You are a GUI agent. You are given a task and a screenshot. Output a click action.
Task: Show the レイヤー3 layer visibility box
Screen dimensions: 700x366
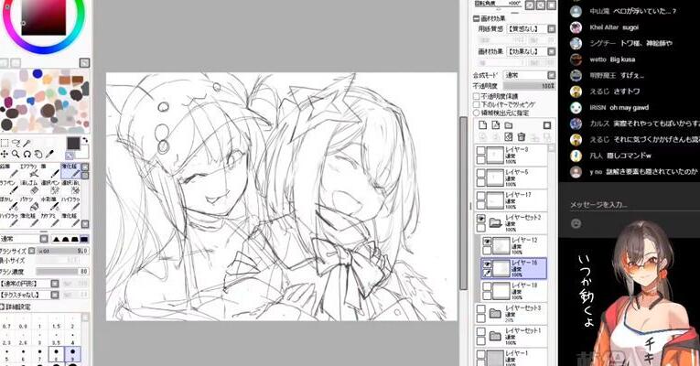480,150
